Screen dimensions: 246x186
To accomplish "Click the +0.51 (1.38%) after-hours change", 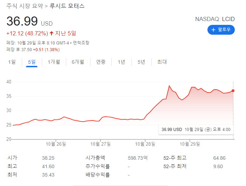I will pos(46,50).
